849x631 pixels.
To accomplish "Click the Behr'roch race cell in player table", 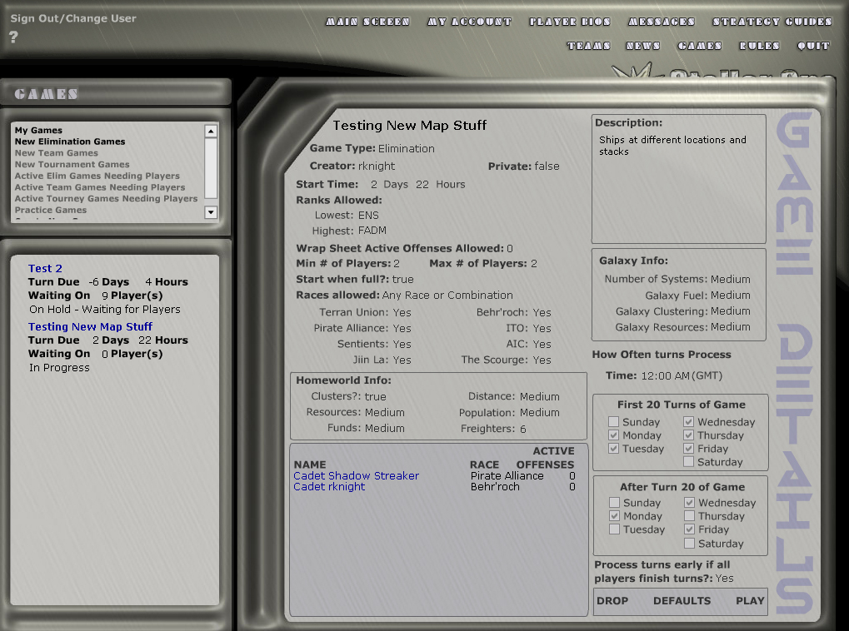I will (x=495, y=486).
